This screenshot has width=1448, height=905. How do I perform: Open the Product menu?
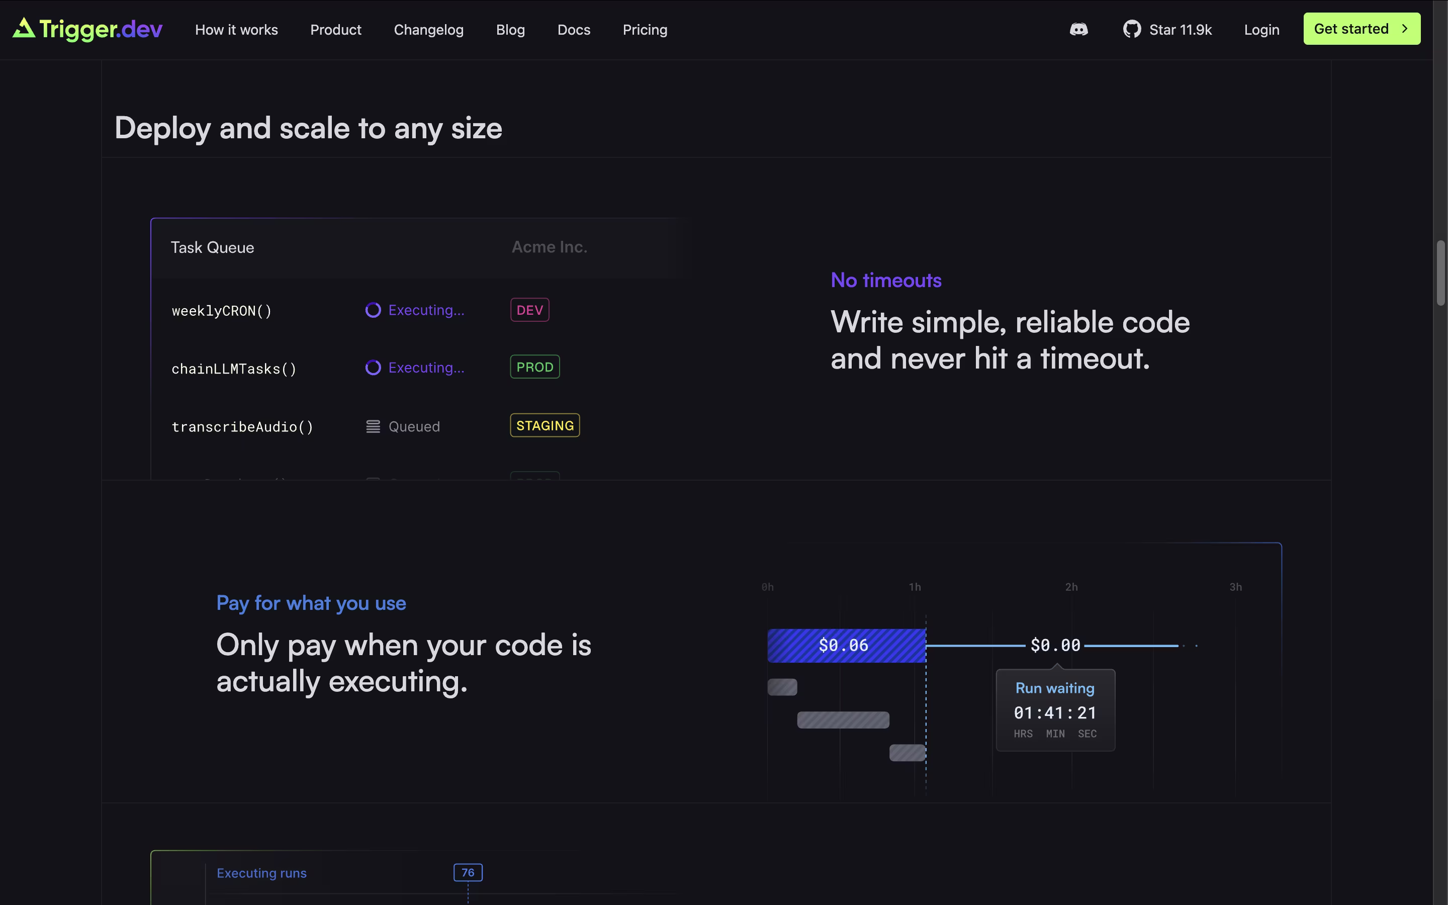click(336, 29)
